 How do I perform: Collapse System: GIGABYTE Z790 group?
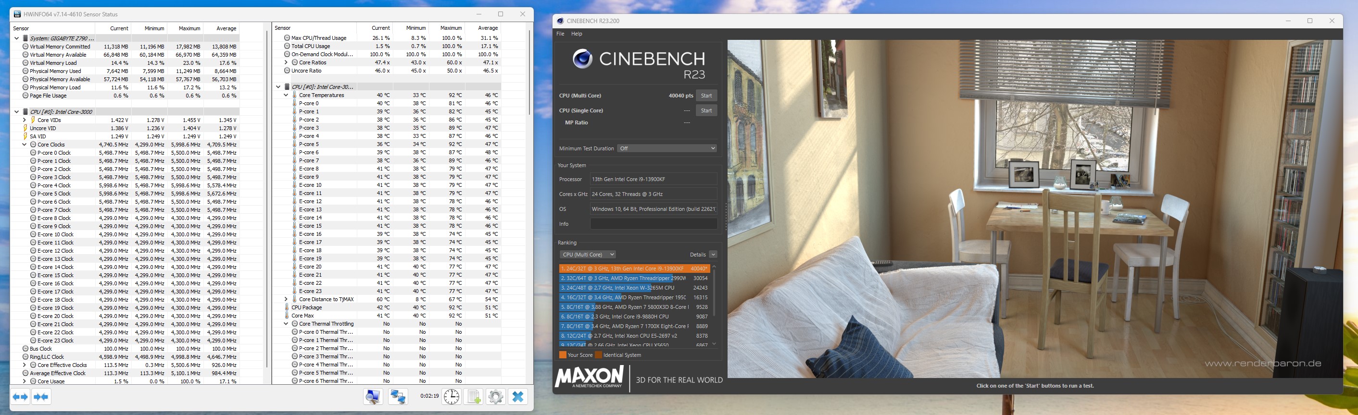click(17, 38)
